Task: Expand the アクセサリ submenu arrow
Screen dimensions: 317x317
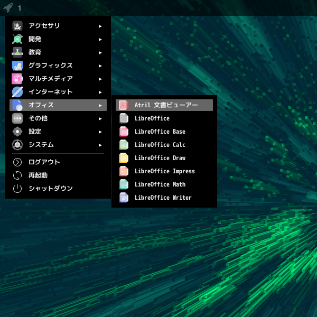Action: [x=100, y=26]
